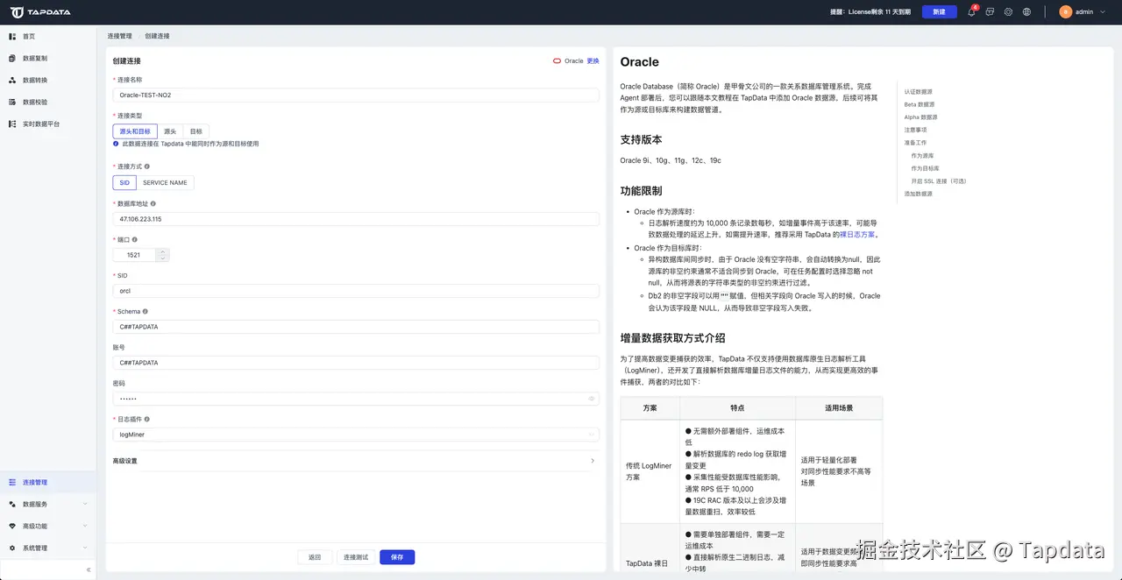Click the 更换 link next to Oracle

[x=593, y=60]
